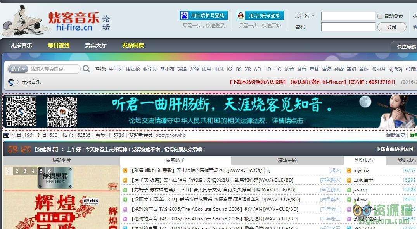The image size is (417, 229).
Task: Click 无损音乐 breadcrumb link
Action: pyautogui.click(x=31, y=82)
